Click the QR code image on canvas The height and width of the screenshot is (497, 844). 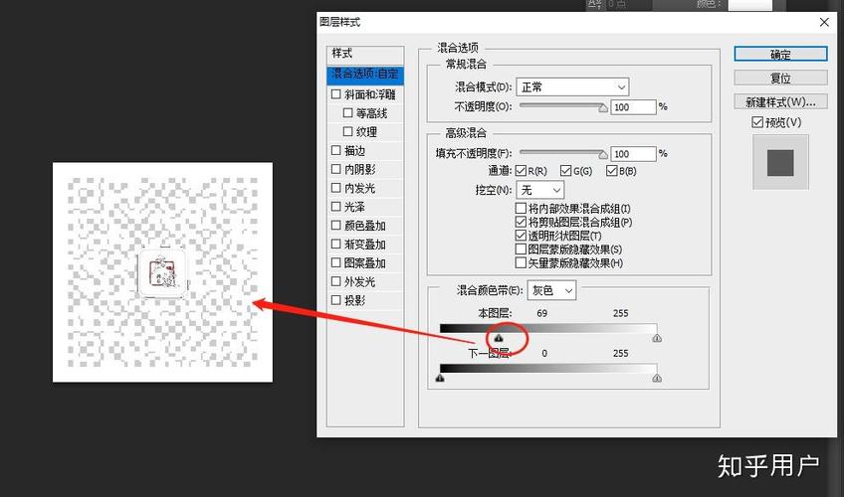pos(162,272)
